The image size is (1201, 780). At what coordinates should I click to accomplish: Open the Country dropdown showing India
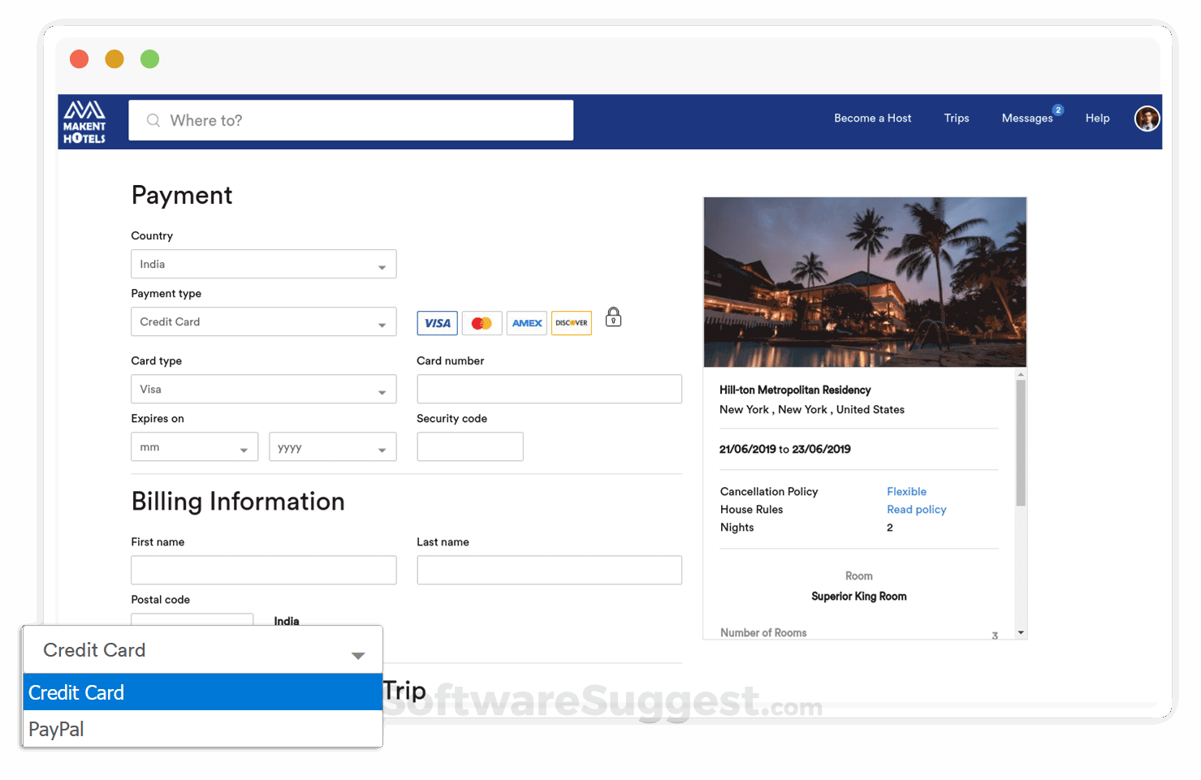pos(263,264)
